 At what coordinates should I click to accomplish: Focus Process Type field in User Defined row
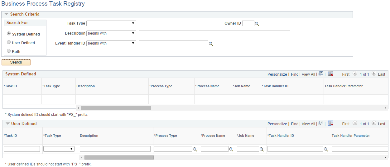pos(173,149)
